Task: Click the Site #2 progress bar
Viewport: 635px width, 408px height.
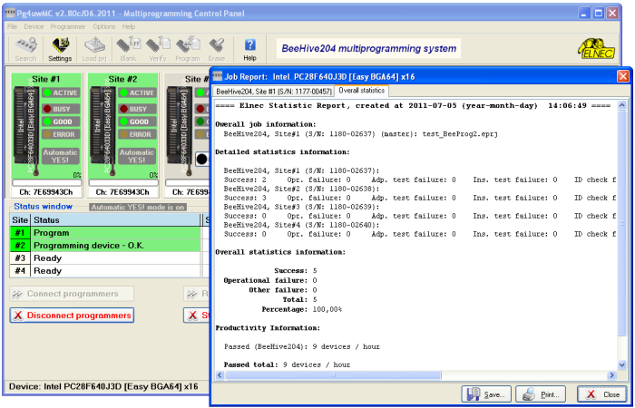Action: coord(123,183)
